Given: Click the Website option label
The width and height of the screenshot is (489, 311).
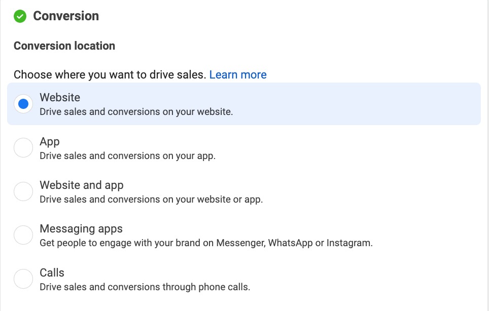Looking at the screenshot, I should 60,97.
